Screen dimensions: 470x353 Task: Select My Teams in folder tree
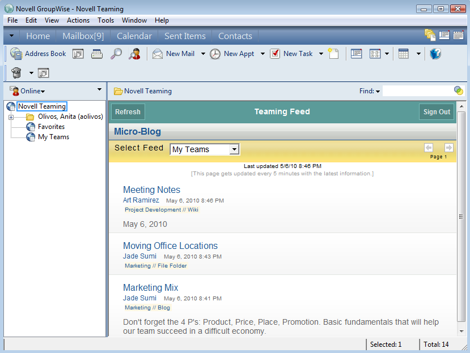53,137
